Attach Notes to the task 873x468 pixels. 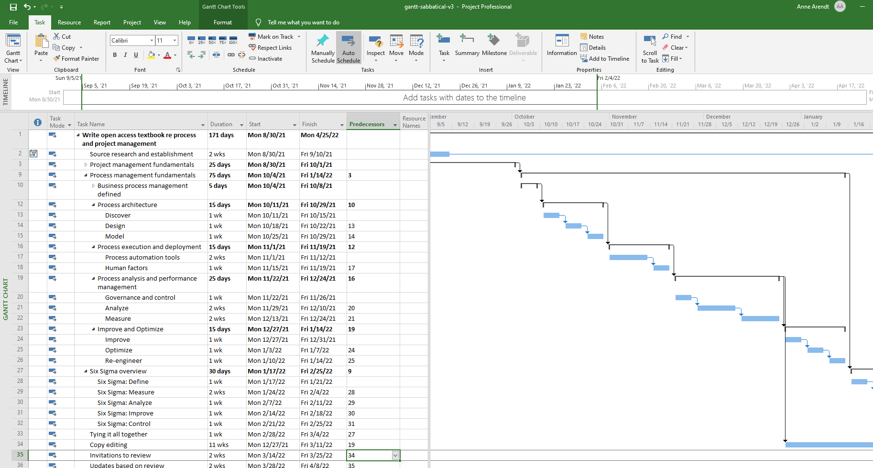coord(592,36)
